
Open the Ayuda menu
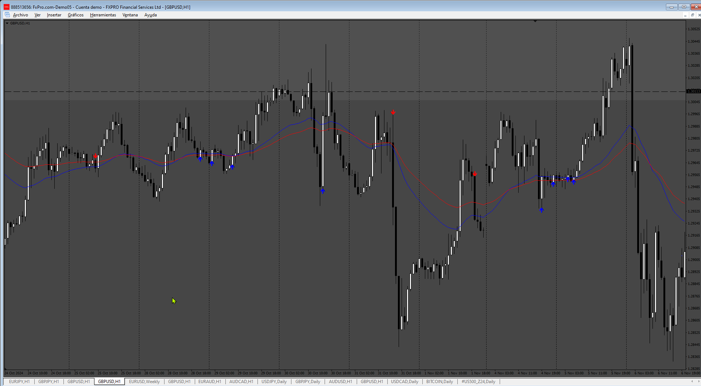151,15
